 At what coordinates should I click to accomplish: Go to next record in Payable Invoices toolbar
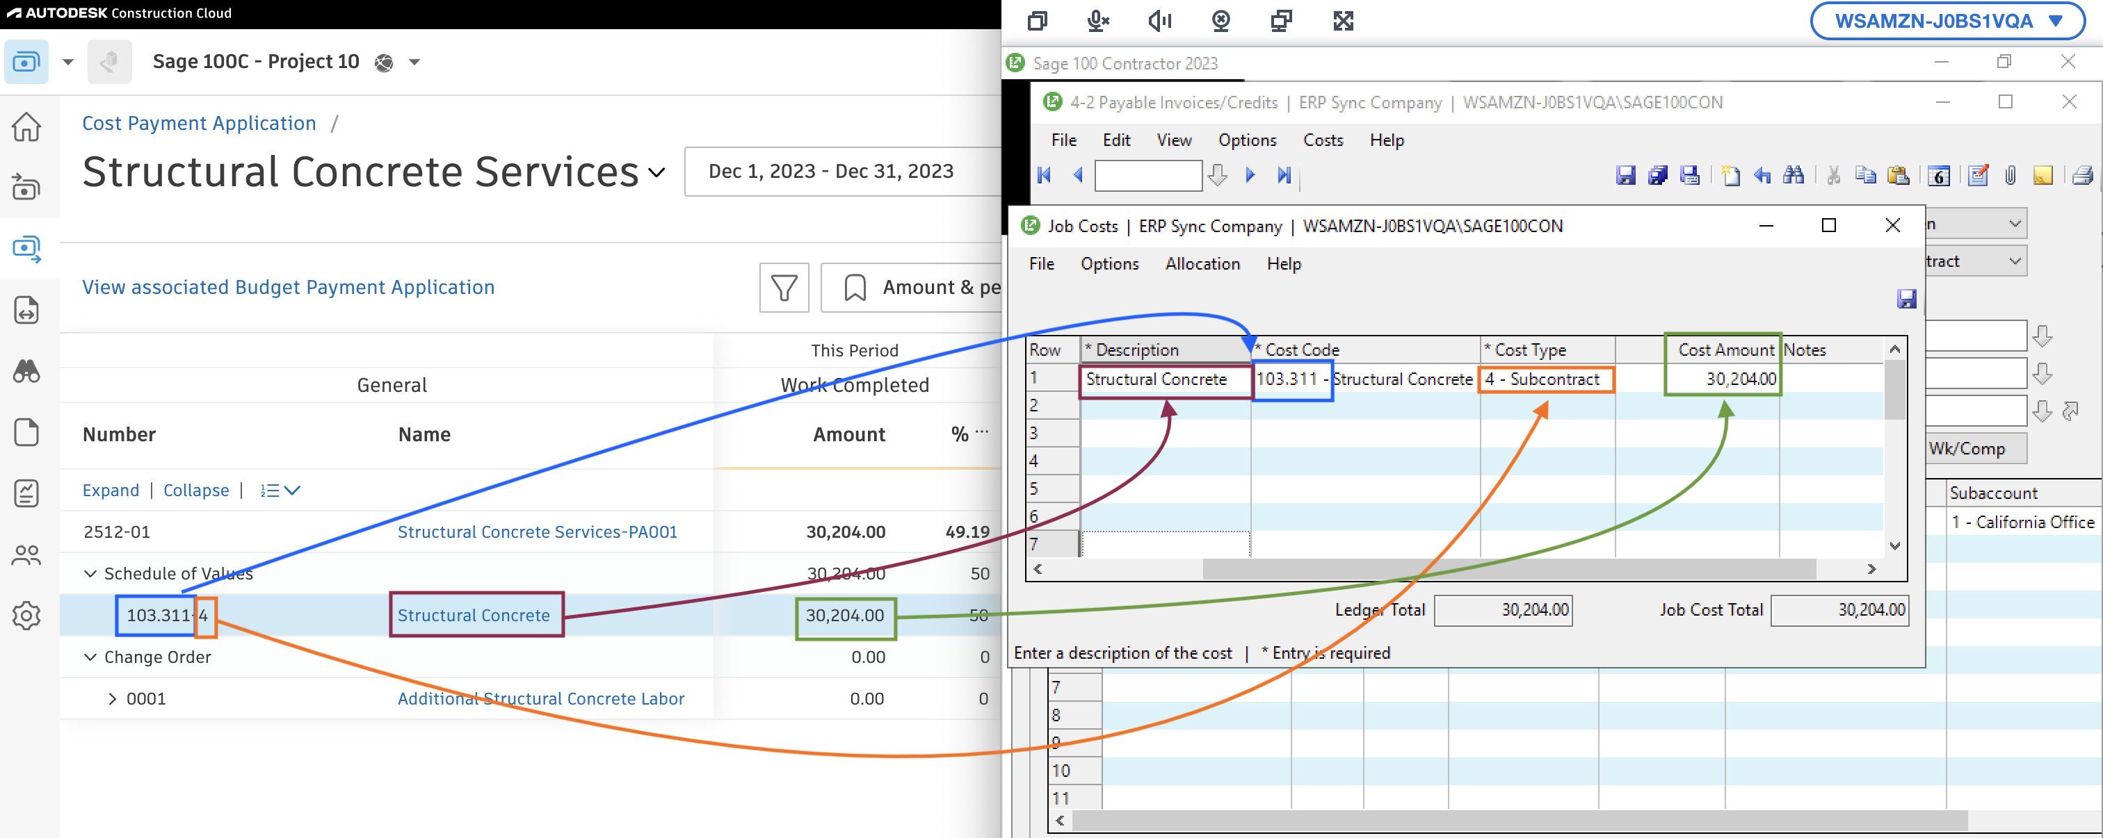pyautogui.click(x=1250, y=175)
